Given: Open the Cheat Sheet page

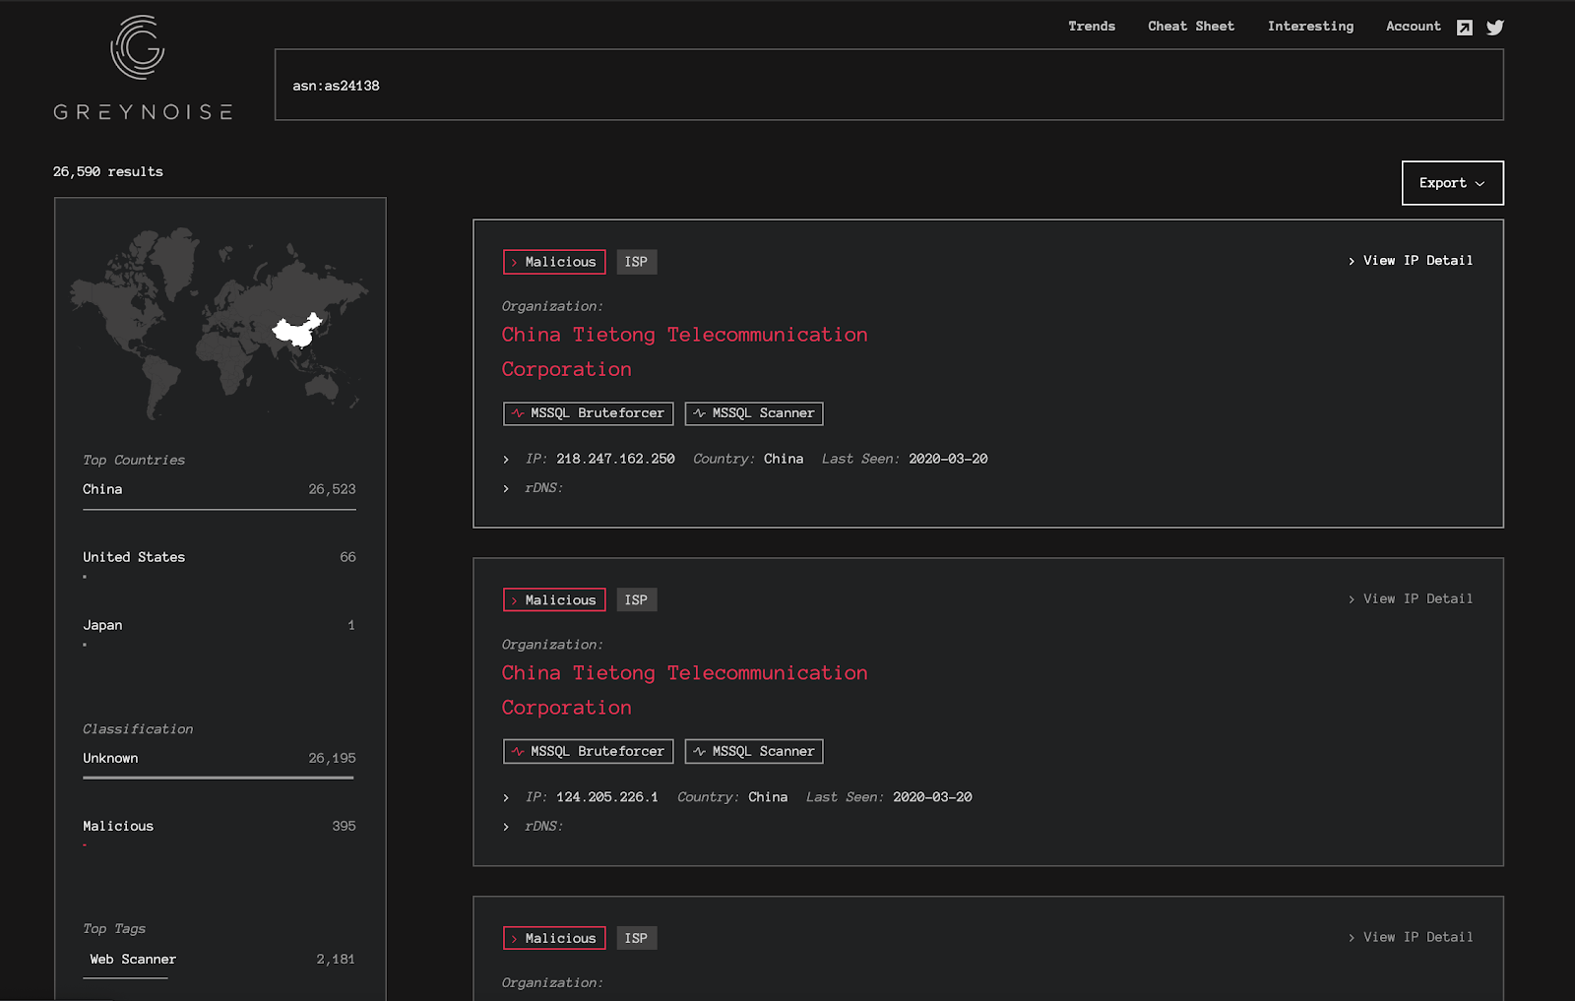Looking at the screenshot, I should 1191,27.
